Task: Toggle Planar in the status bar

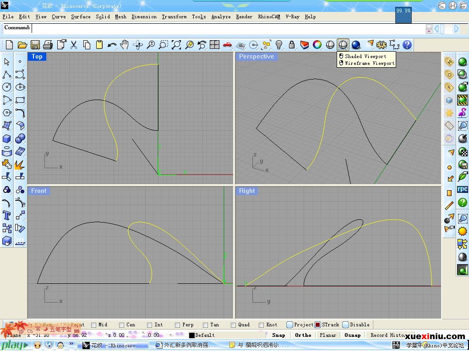Action: tap(328, 335)
